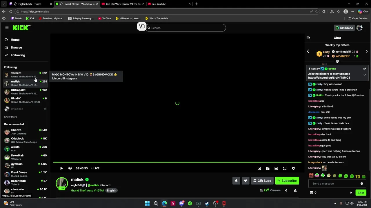Viewport: 371px width, 208px height.
Task: Collapse the chat panel with the arrow icon
Action: click(x=308, y=38)
